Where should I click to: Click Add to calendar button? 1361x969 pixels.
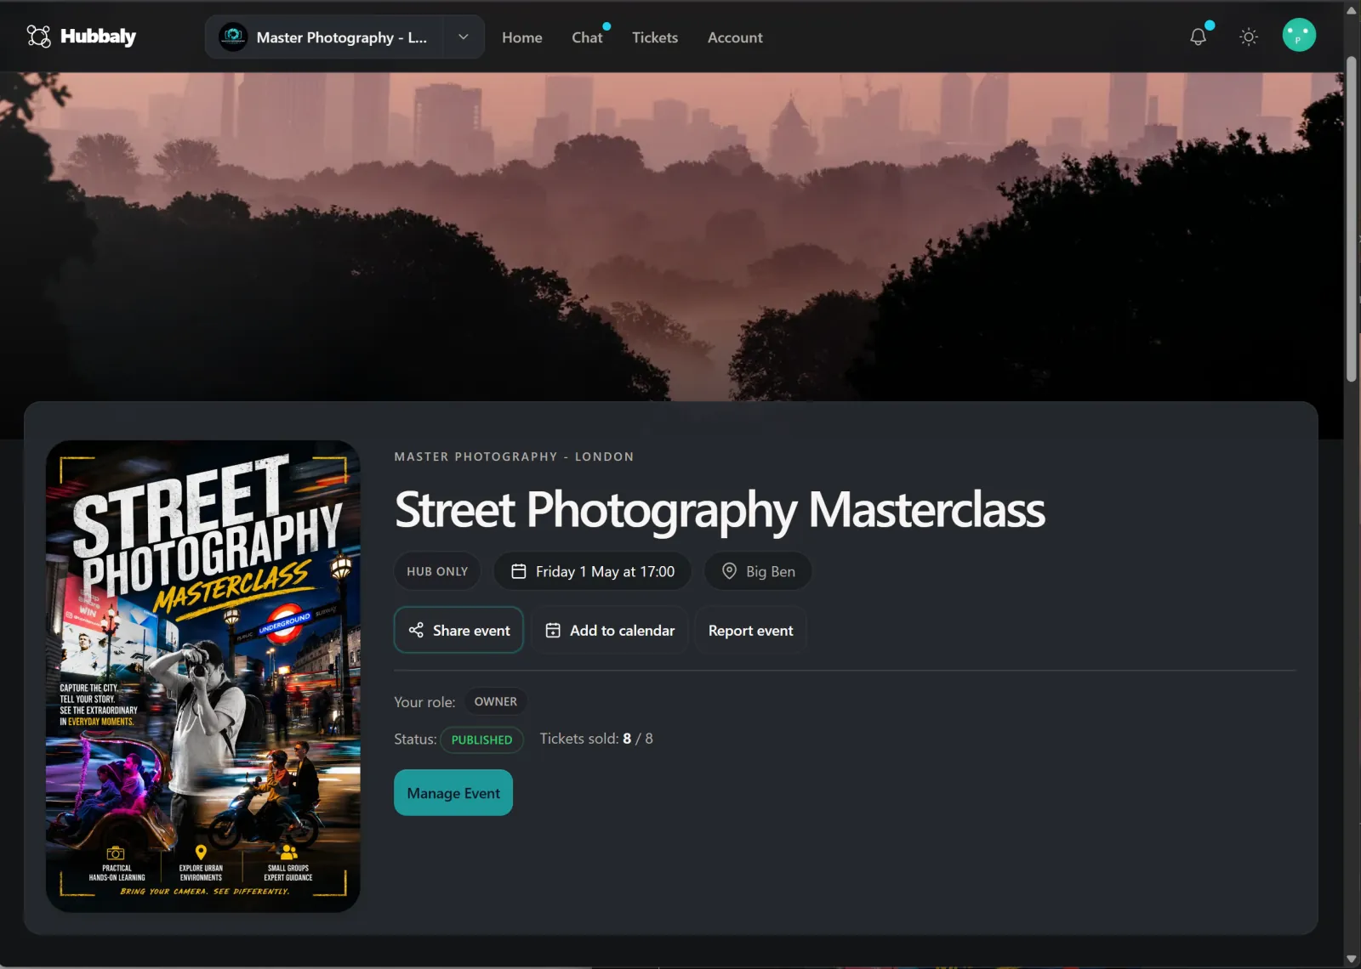click(610, 630)
